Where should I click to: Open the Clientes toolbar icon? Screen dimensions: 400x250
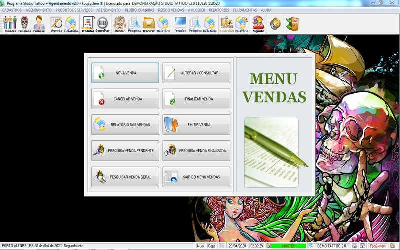(x=10, y=24)
